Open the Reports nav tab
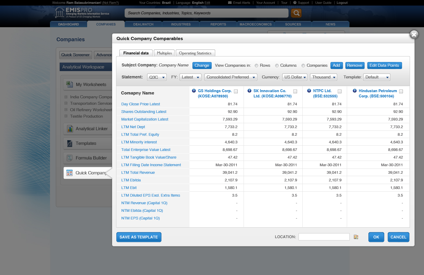424x275 pixels. 218,24
